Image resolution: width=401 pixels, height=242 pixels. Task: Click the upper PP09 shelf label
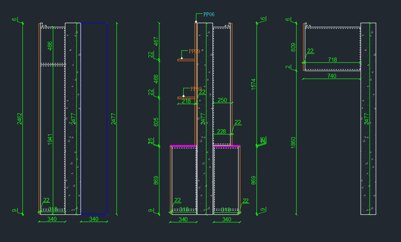coord(194,51)
